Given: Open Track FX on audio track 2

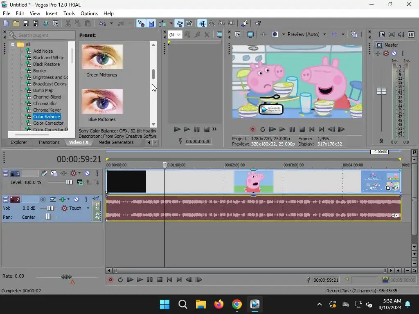Looking at the screenshot, I should [x=63, y=200].
